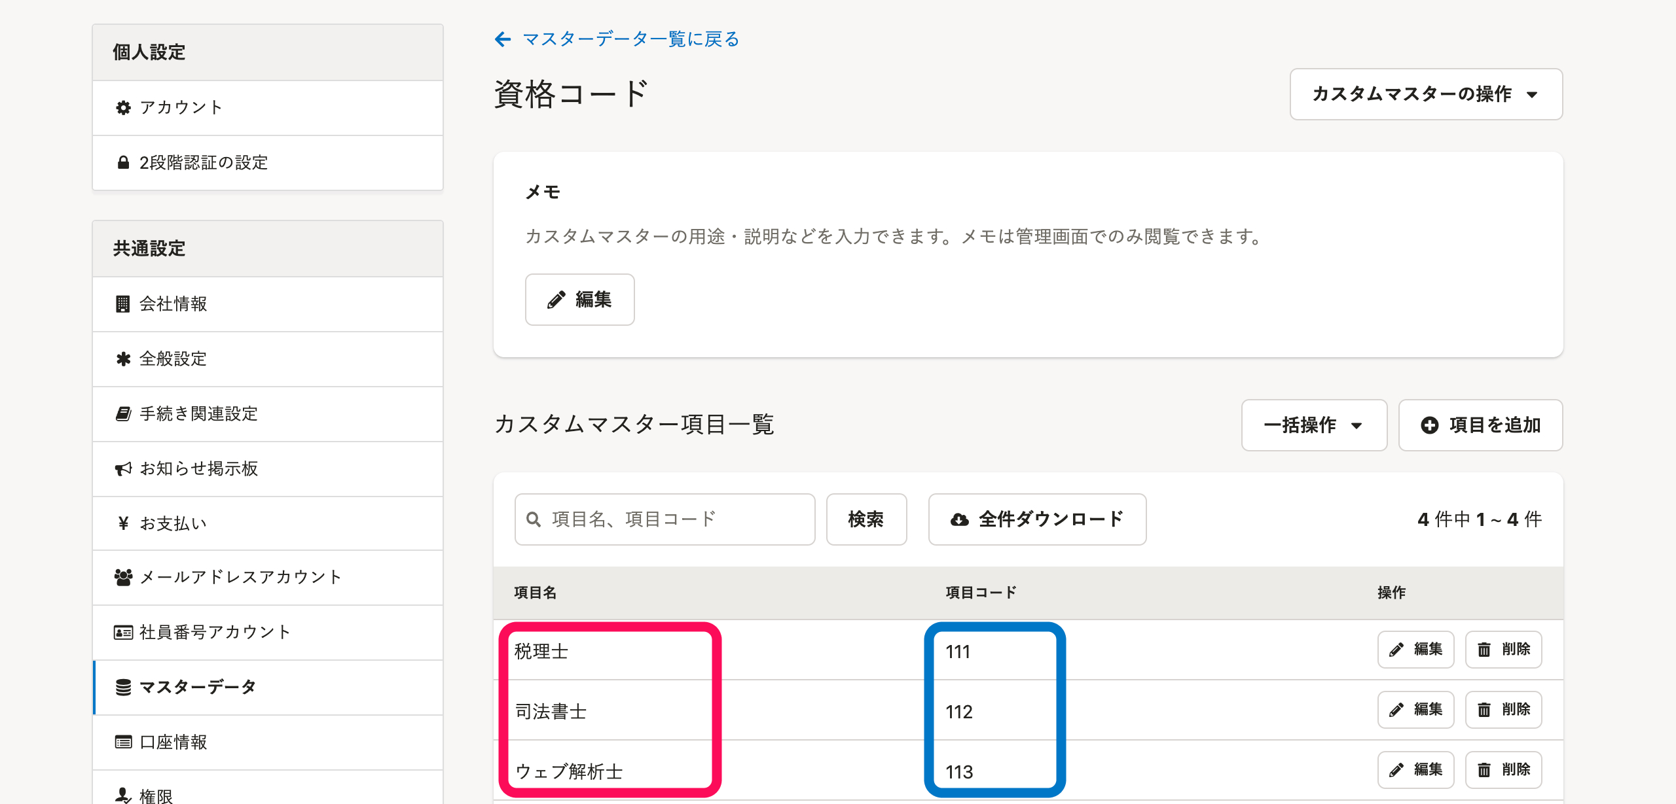1676x804 pixels.
Task: Click the building icon beside 会社情報
Action: [122, 304]
